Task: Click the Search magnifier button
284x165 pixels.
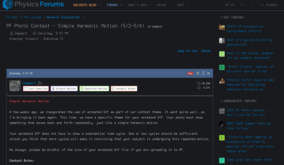Action: click(269, 5)
